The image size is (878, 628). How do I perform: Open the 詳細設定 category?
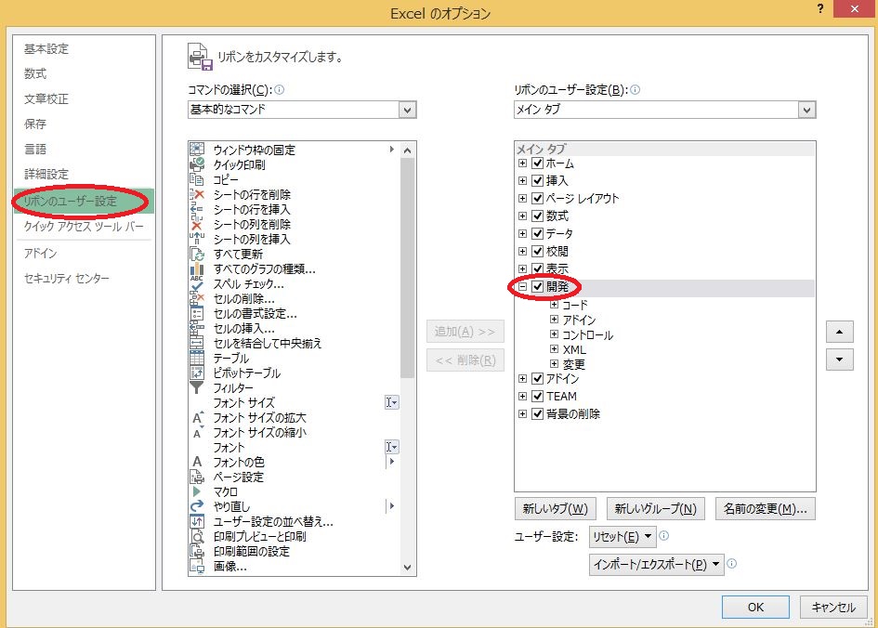pyautogui.click(x=46, y=174)
